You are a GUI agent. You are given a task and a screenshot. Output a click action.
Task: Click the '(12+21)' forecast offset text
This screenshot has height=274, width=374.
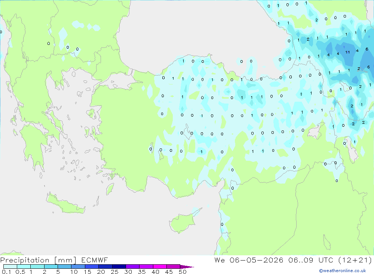[355, 260]
